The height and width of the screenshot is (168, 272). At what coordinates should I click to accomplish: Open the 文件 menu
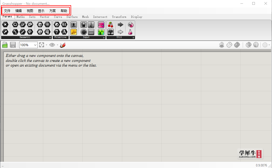coord(7,11)
